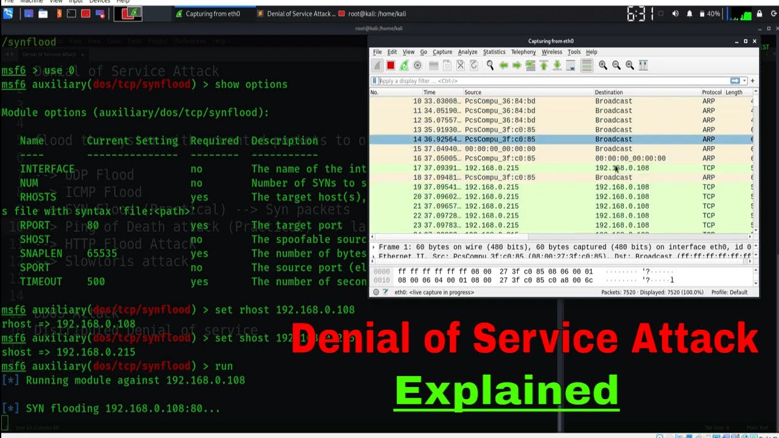
Task: Select packet number 10 ARP row
Action: tap(561, 101)
